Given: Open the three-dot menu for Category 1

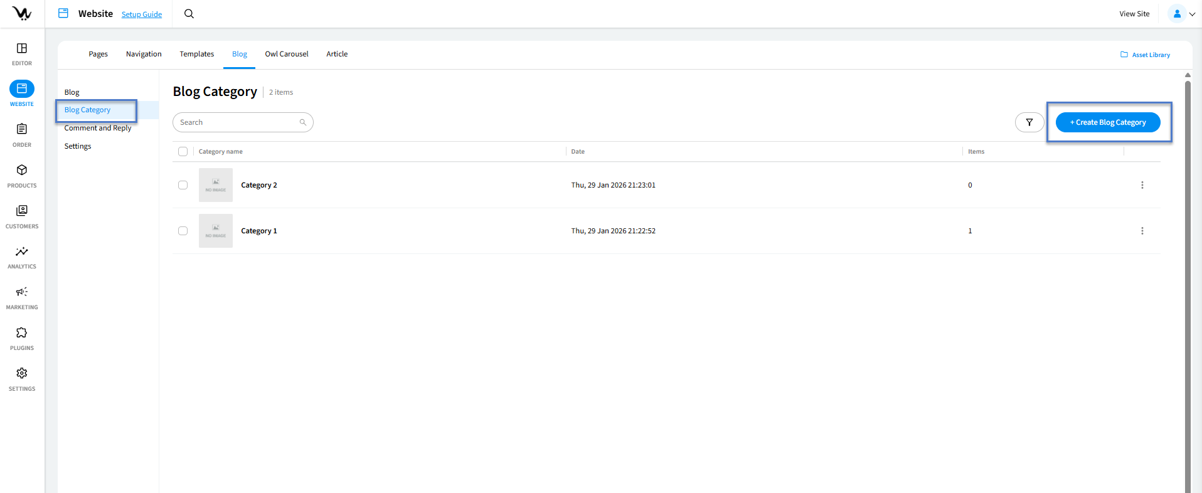Looking at the screenshot, I should tap(1142, 231).
